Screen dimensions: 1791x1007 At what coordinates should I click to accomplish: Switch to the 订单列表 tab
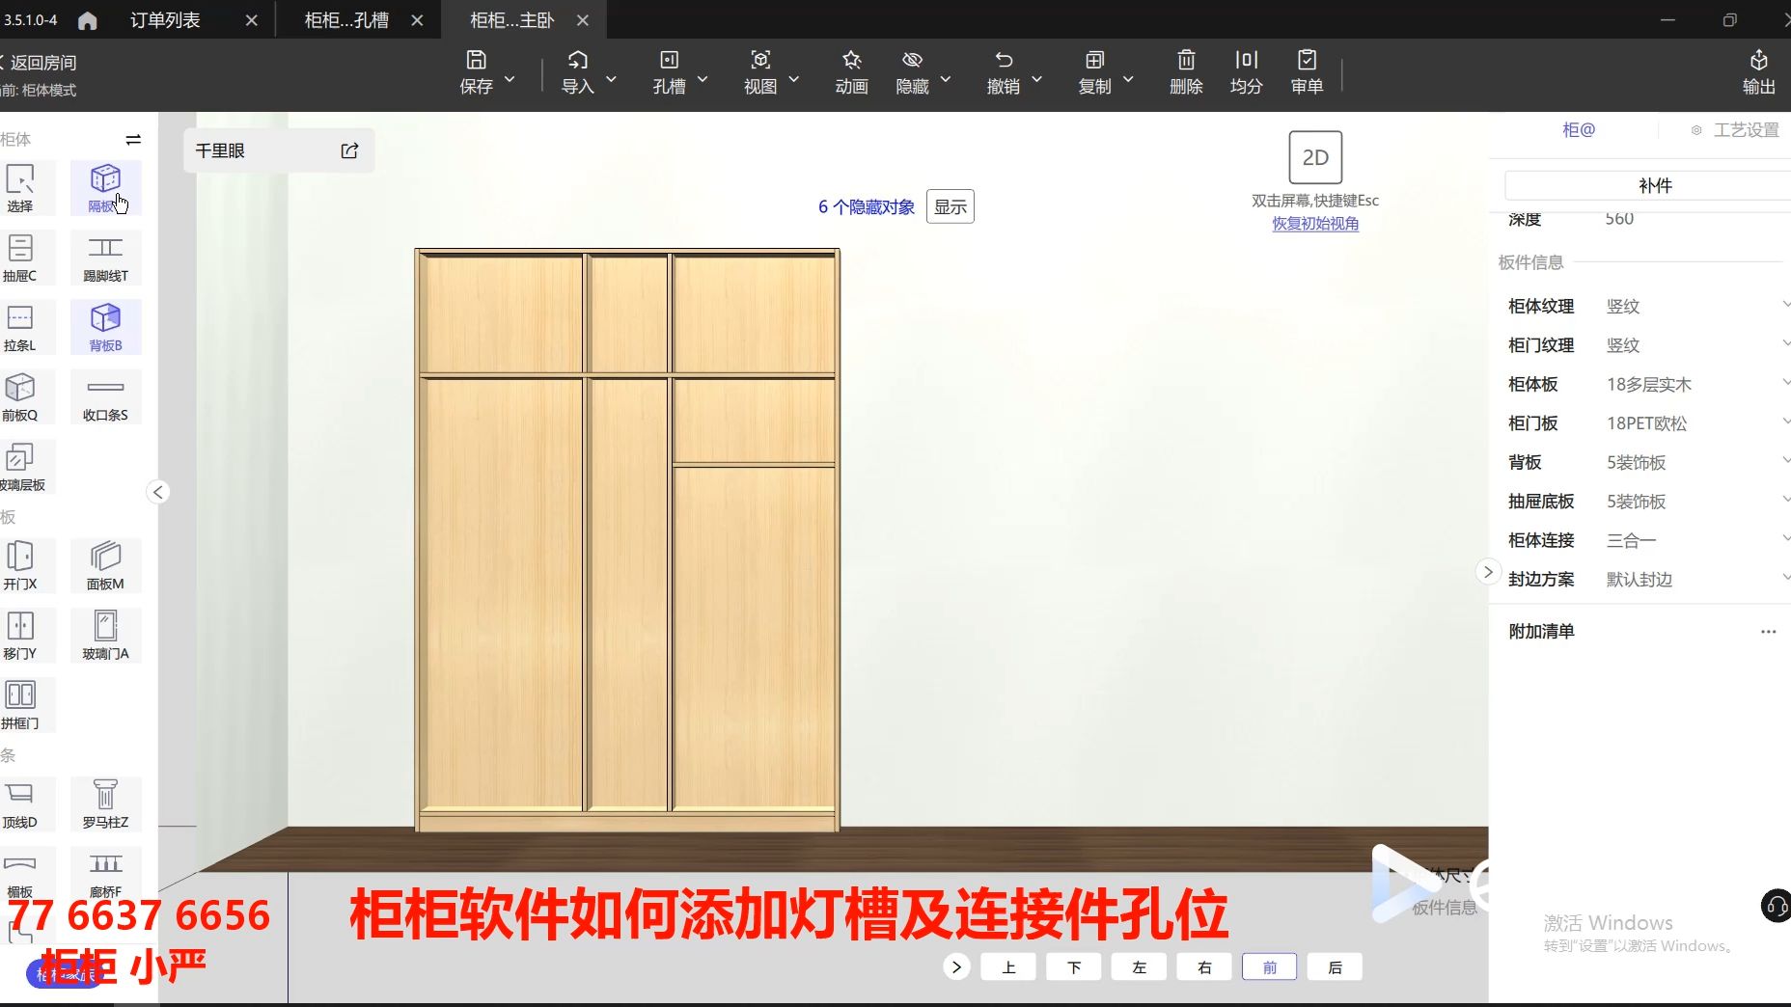coord(165,20)
